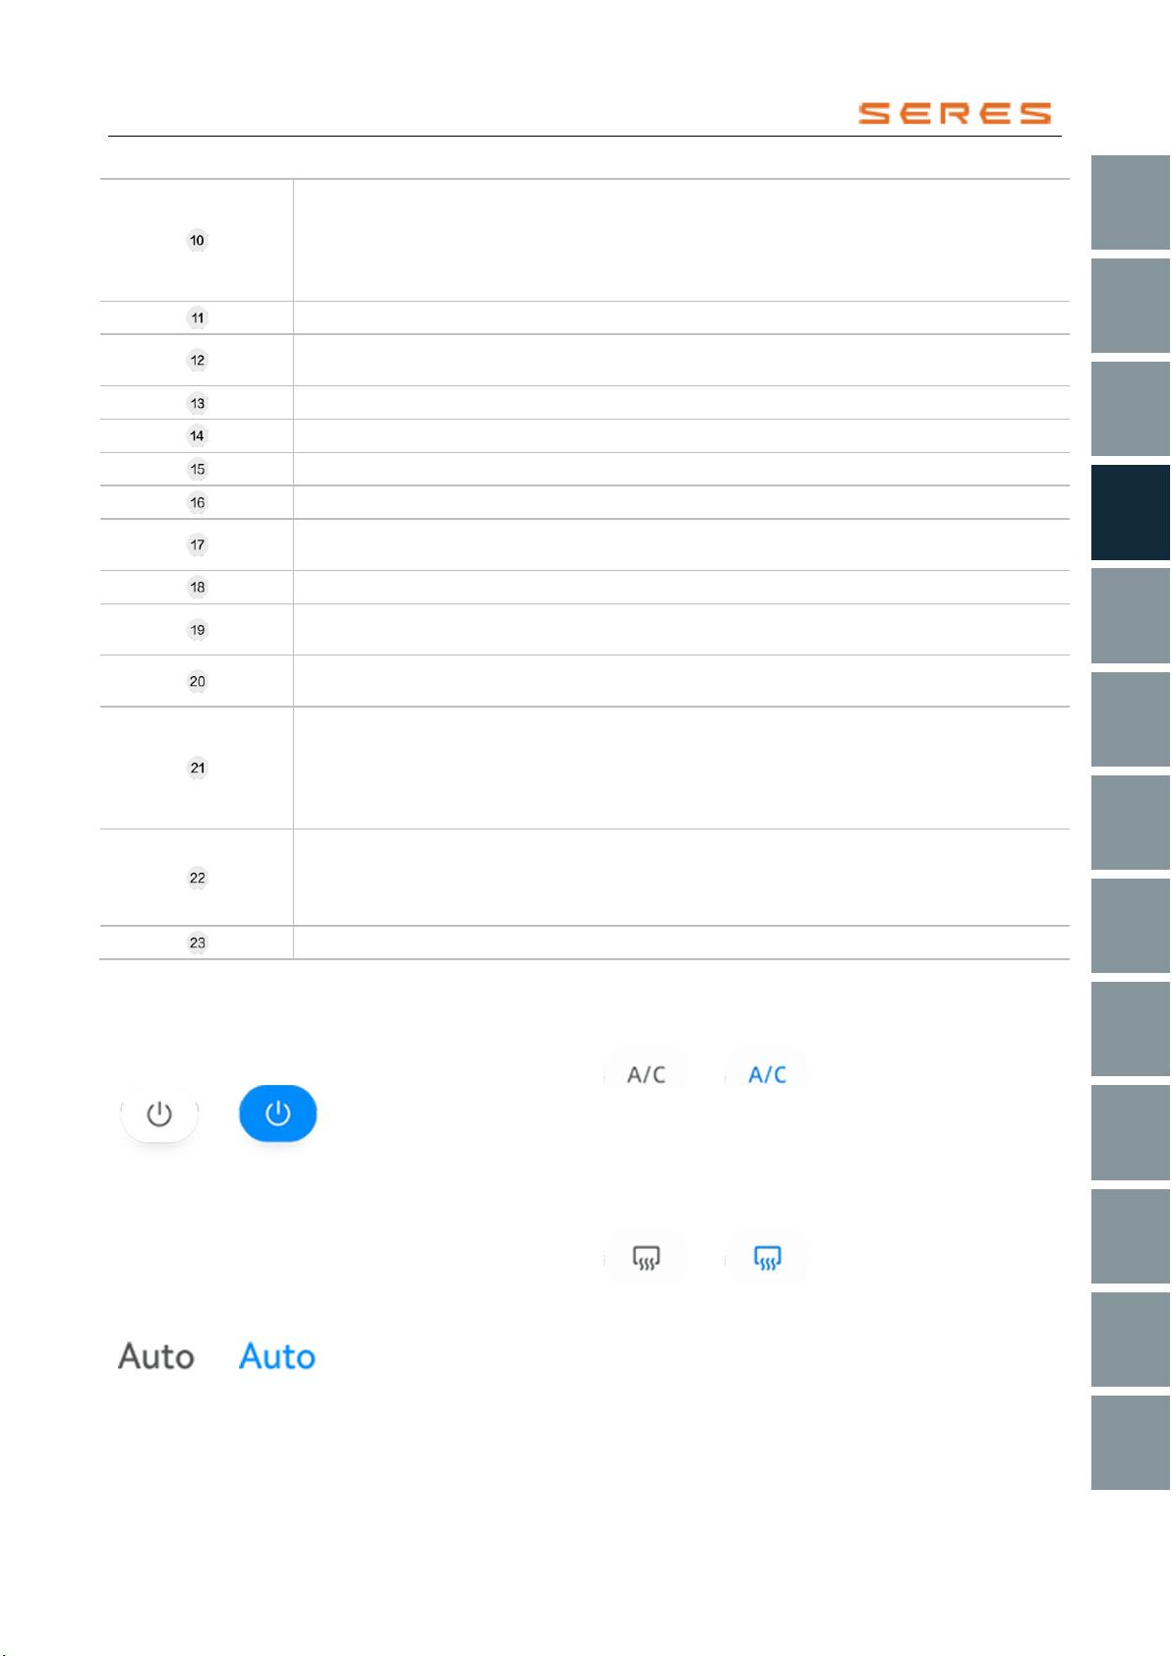Click the gray windshield defrost icon
The height and width of the screenshot is (1656, 1172).
tap(646, 1258)
